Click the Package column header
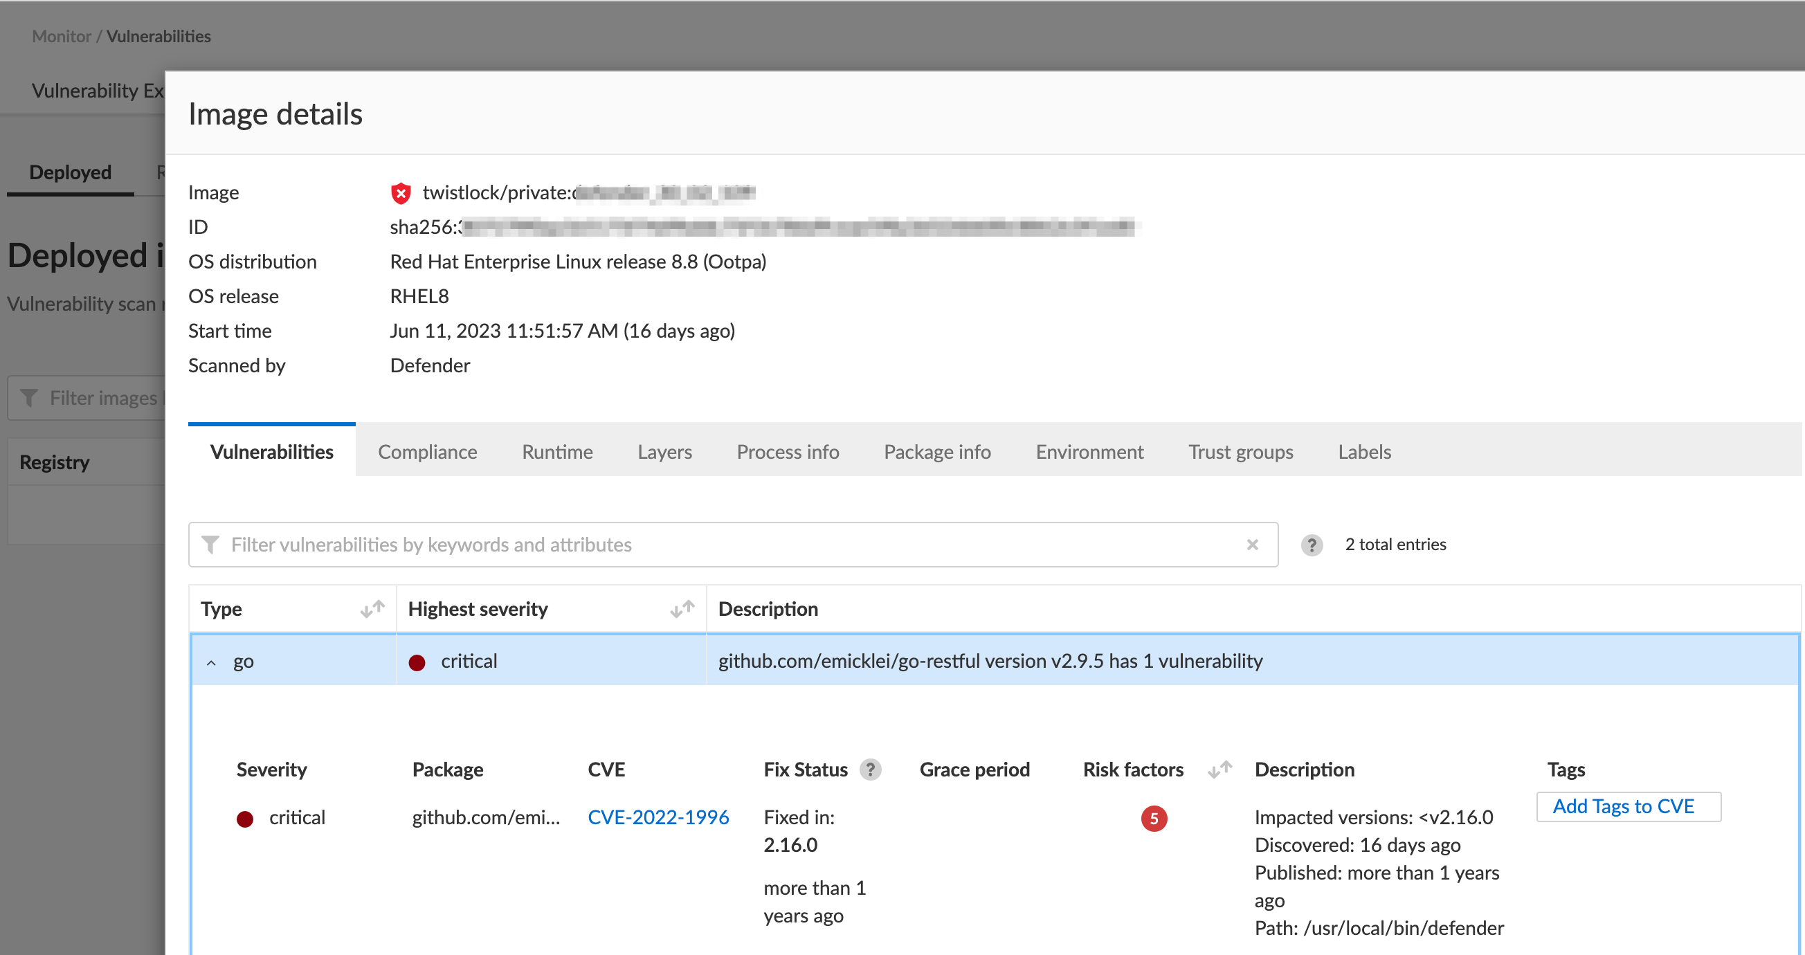This screenshot has height=955, width=1805. click(x=447, y=770)
